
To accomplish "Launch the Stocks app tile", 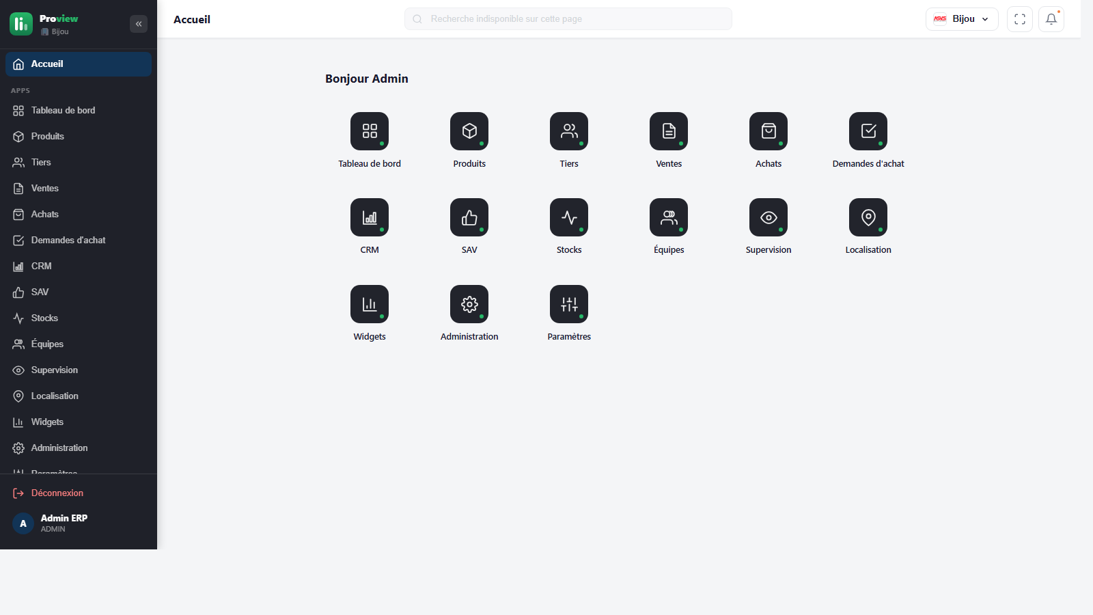I will (x=569, y=217).
